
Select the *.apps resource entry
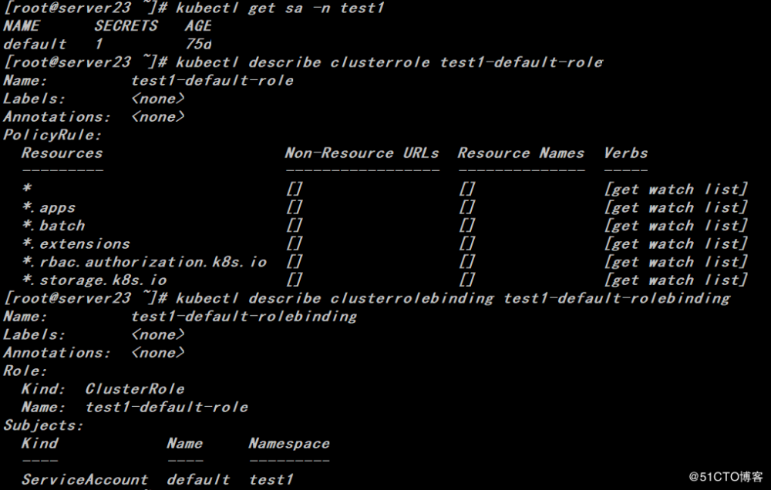coord(49,207)
